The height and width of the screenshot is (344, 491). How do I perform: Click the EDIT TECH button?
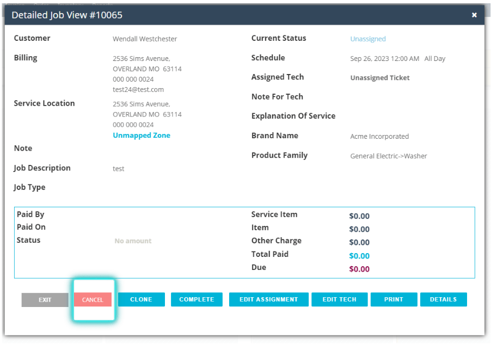[x=340, y=299]
